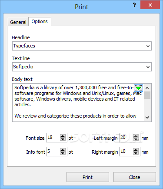Decrease Font size with the down arrow
This screenshot has height=189, width=163.
coord(63,139)
